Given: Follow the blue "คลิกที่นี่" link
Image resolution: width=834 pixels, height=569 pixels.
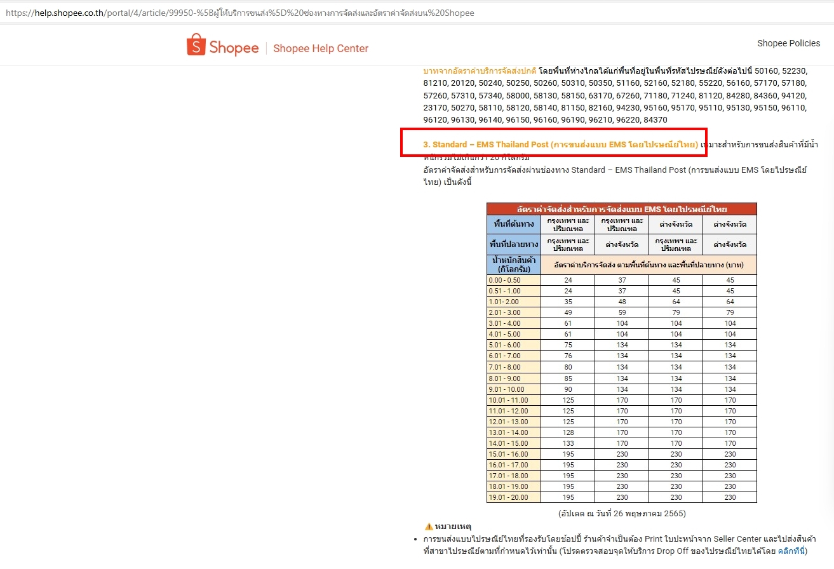Looking at the screenshot, I should [x=791, y=551].
